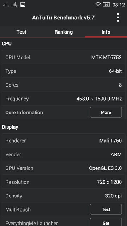The width and height of the screenshot is (127, 226).
Task: Tap the Renderer Mali-T760 row
Action: [64, 141]
